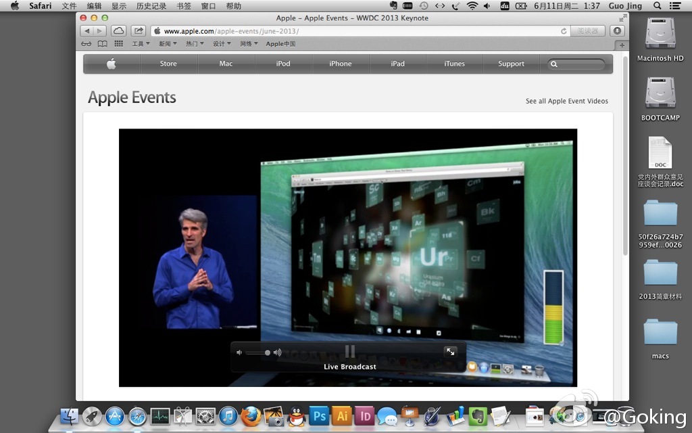Expand the 设计 bookmarks folder

[222, 44]
